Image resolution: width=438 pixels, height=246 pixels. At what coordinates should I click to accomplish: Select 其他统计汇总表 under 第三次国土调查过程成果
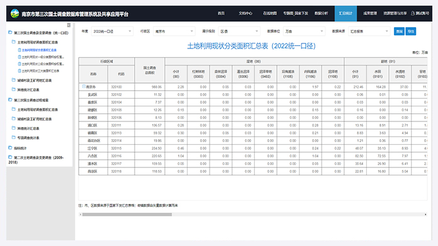coord(28,128)
